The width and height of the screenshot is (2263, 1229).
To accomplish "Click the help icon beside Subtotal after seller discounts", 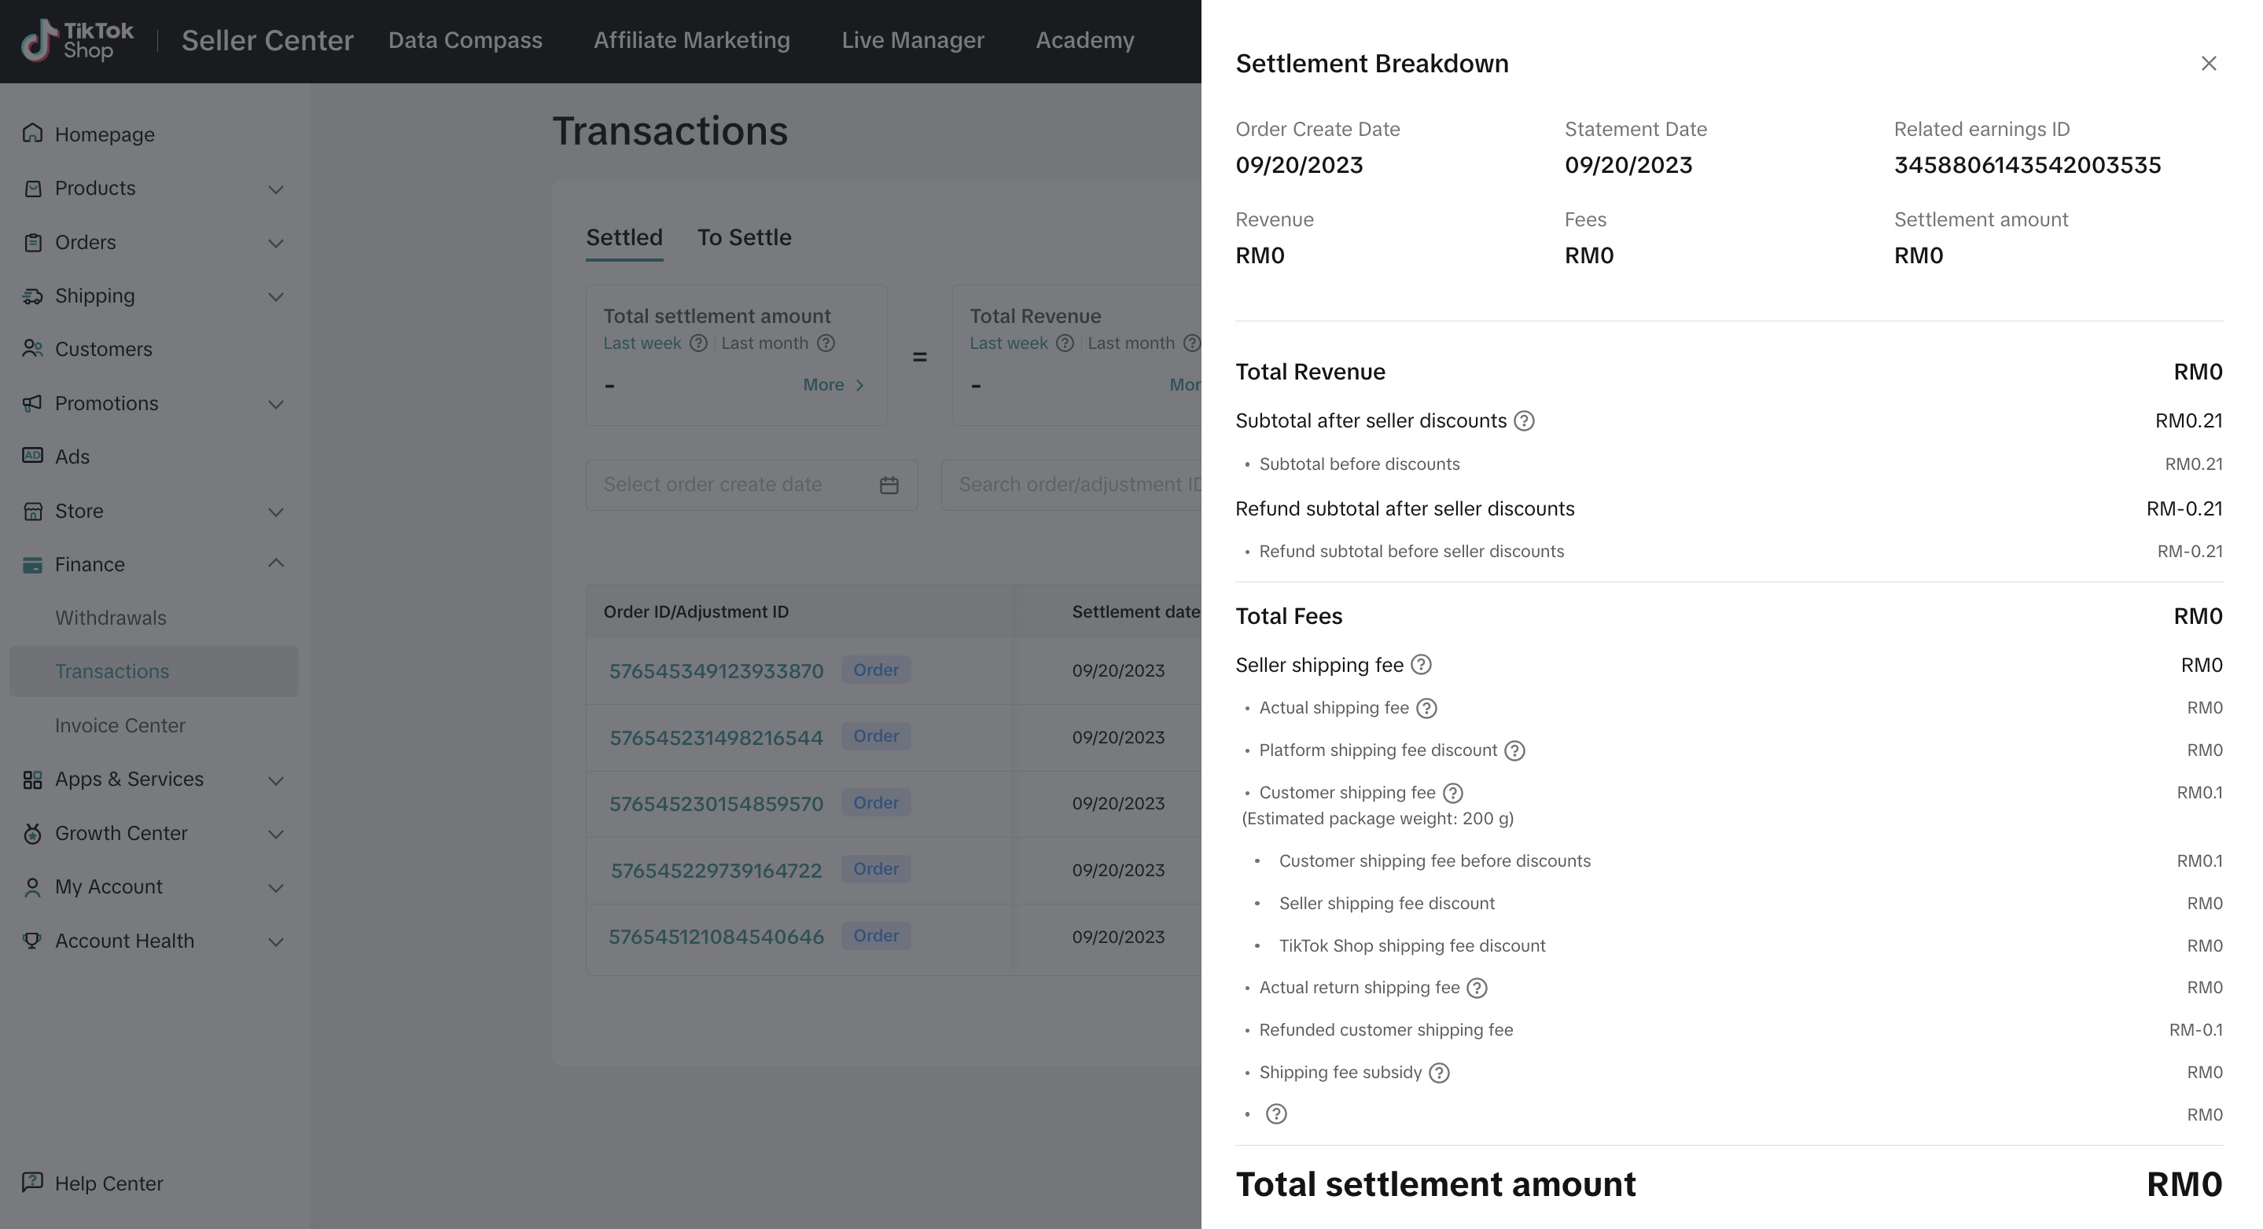I will click(x=1524, y=420).
